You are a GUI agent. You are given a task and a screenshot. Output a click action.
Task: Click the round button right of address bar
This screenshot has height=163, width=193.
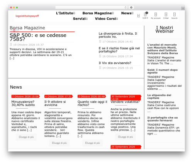pyautogui.click(x=131, y=7)
